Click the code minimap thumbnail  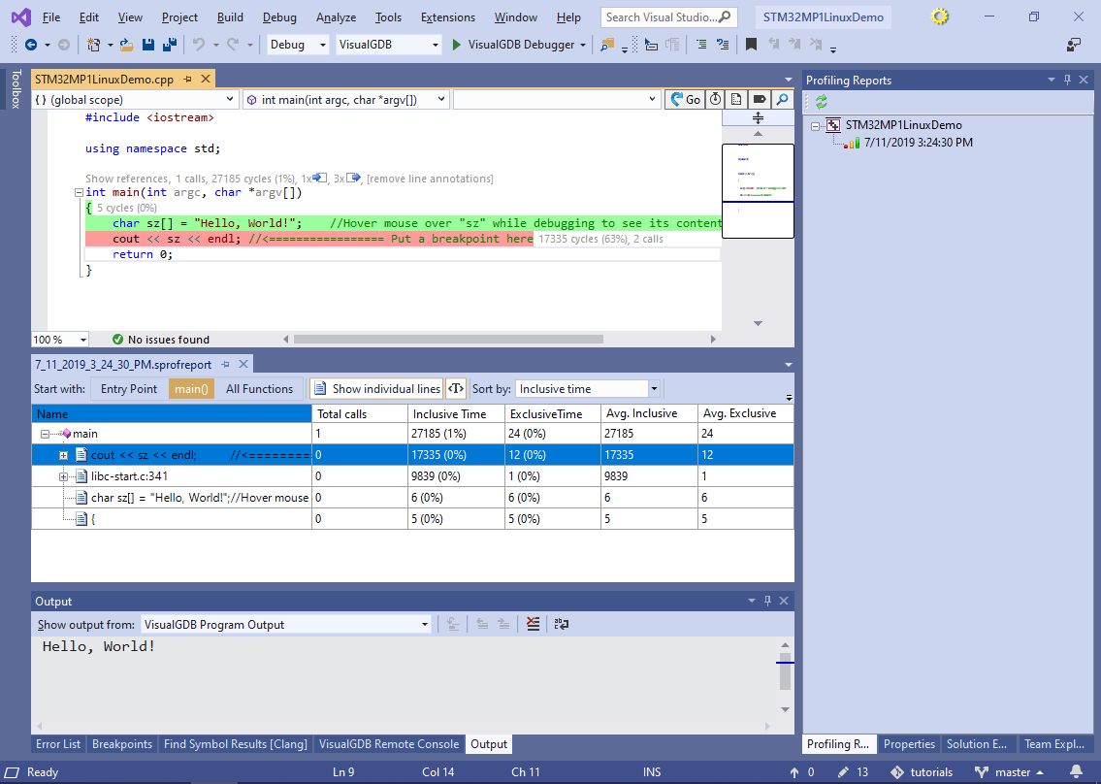[758, 191]
